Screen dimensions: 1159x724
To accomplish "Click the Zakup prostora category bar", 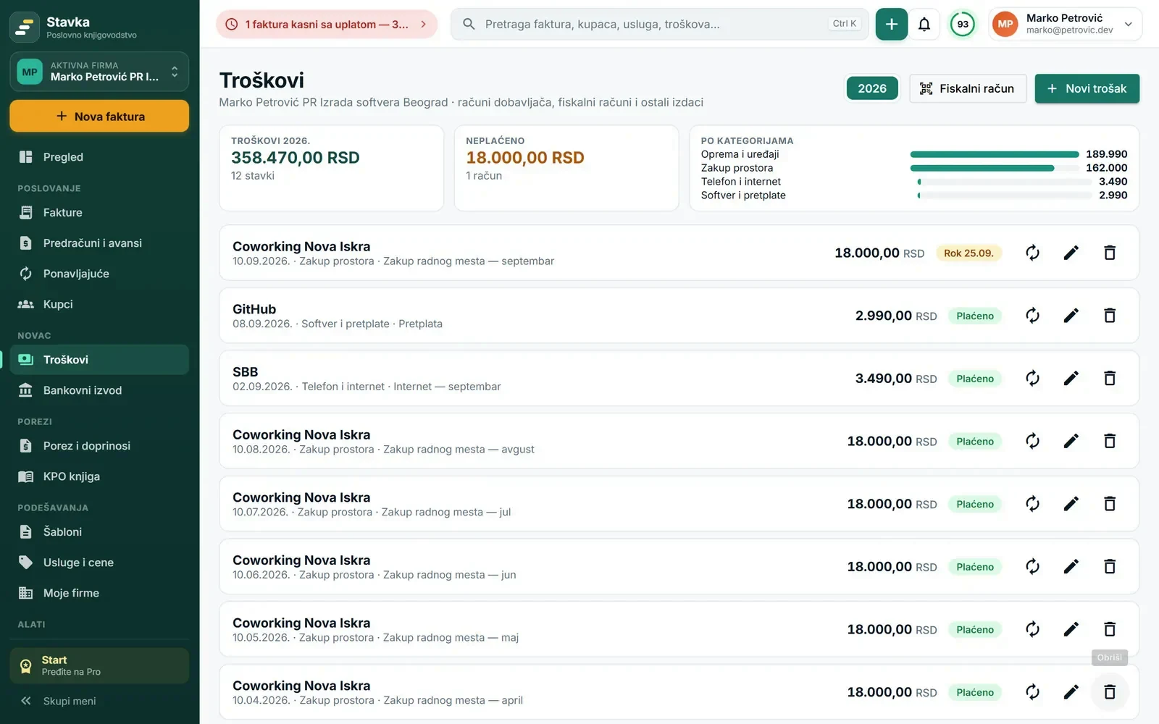I will point(995,168).
